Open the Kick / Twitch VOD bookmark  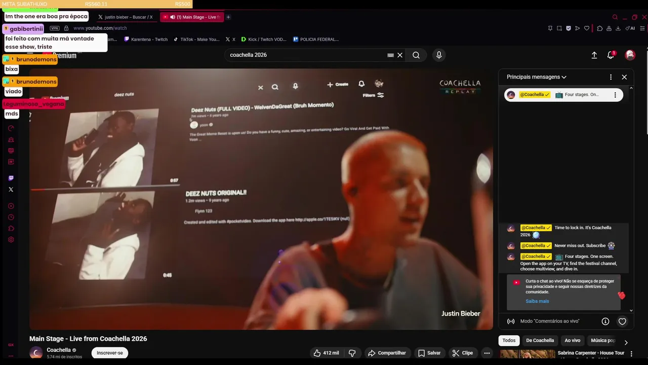pos(264,40)
